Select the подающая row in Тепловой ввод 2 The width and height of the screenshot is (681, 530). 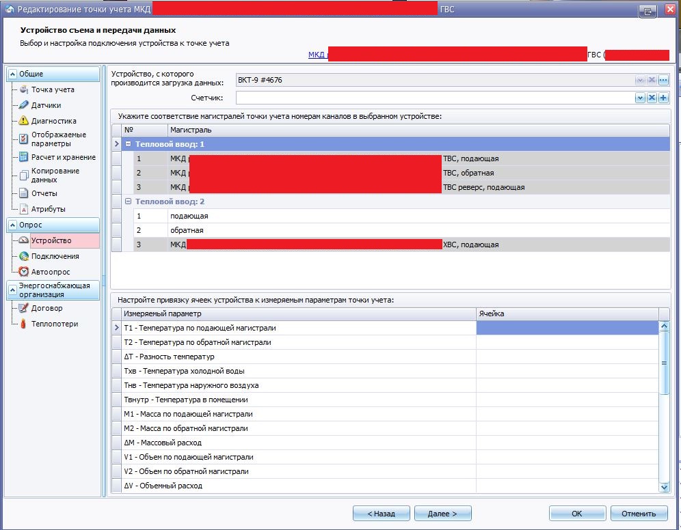402,216
